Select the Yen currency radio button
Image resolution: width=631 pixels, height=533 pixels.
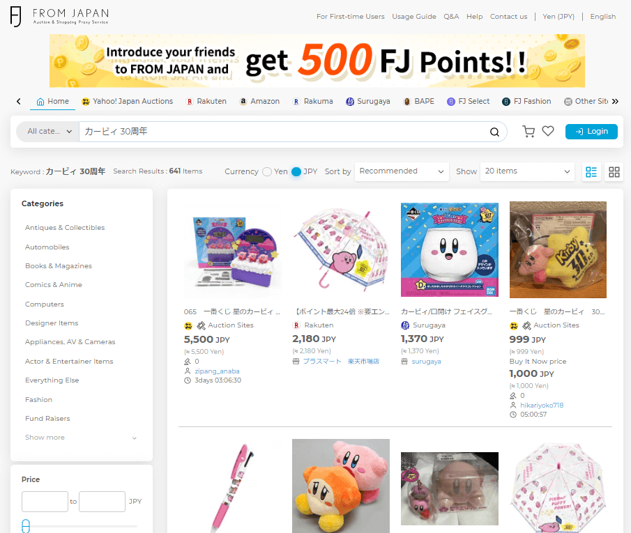[x=267, y=172]
